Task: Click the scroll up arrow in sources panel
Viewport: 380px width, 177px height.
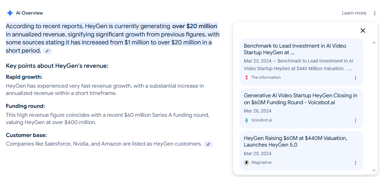Action: [374, 42]
